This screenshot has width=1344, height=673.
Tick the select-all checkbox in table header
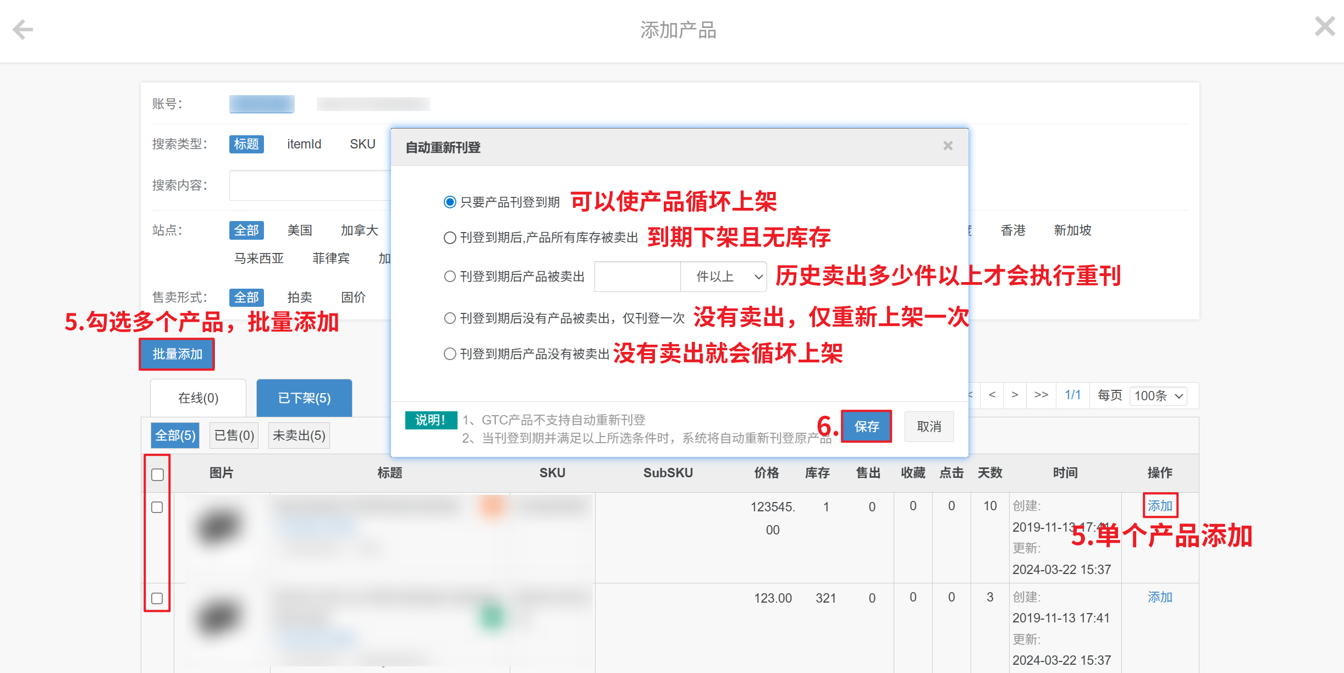(x=157, y=475)
